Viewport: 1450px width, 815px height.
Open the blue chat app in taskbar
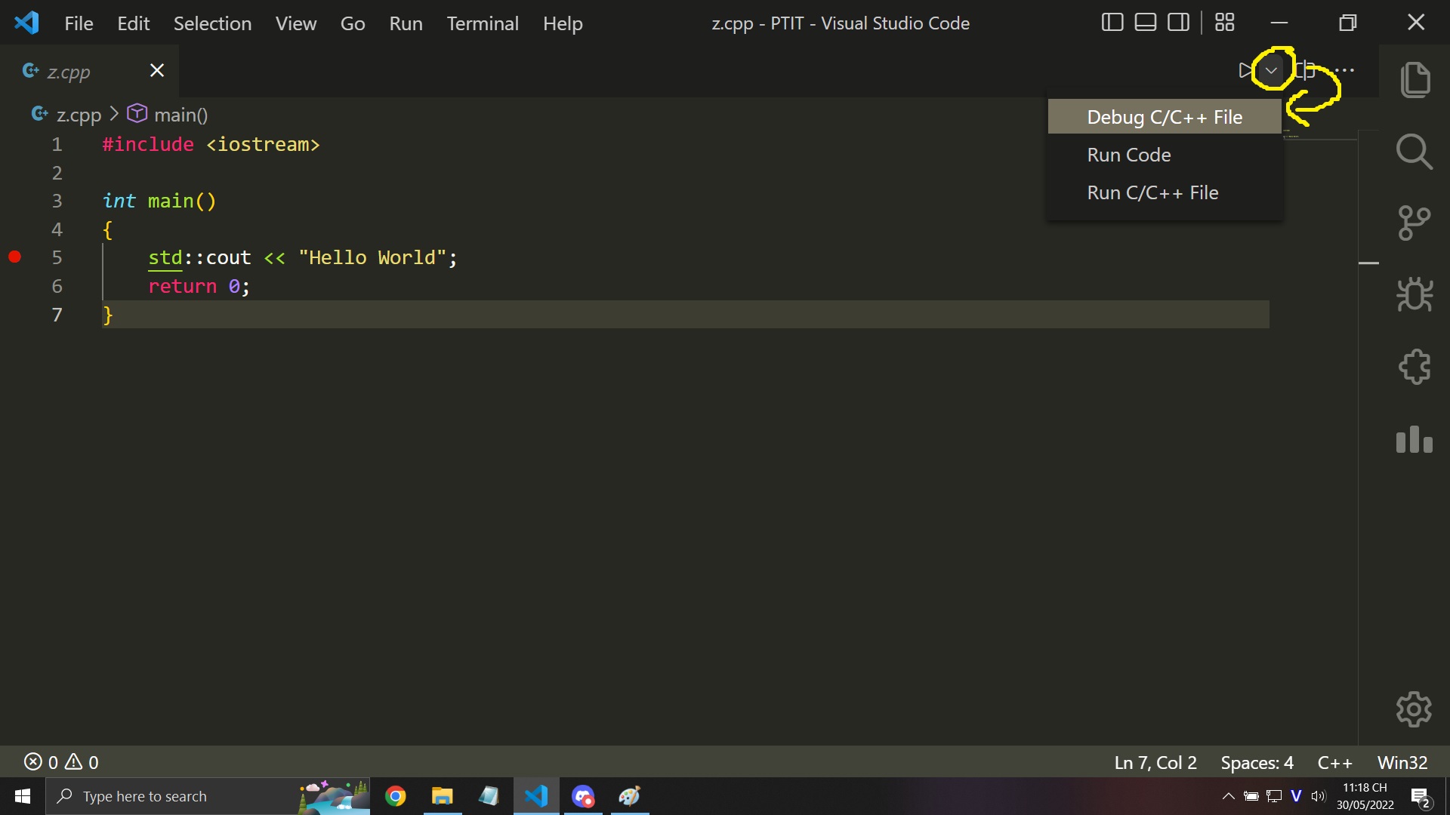[583, 796]
